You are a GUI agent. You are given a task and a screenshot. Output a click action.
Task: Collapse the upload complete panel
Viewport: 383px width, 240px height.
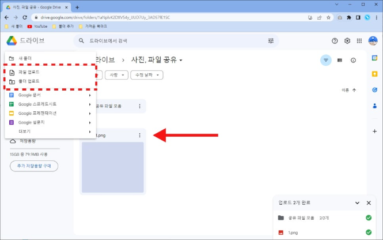(x=357, y=203)
